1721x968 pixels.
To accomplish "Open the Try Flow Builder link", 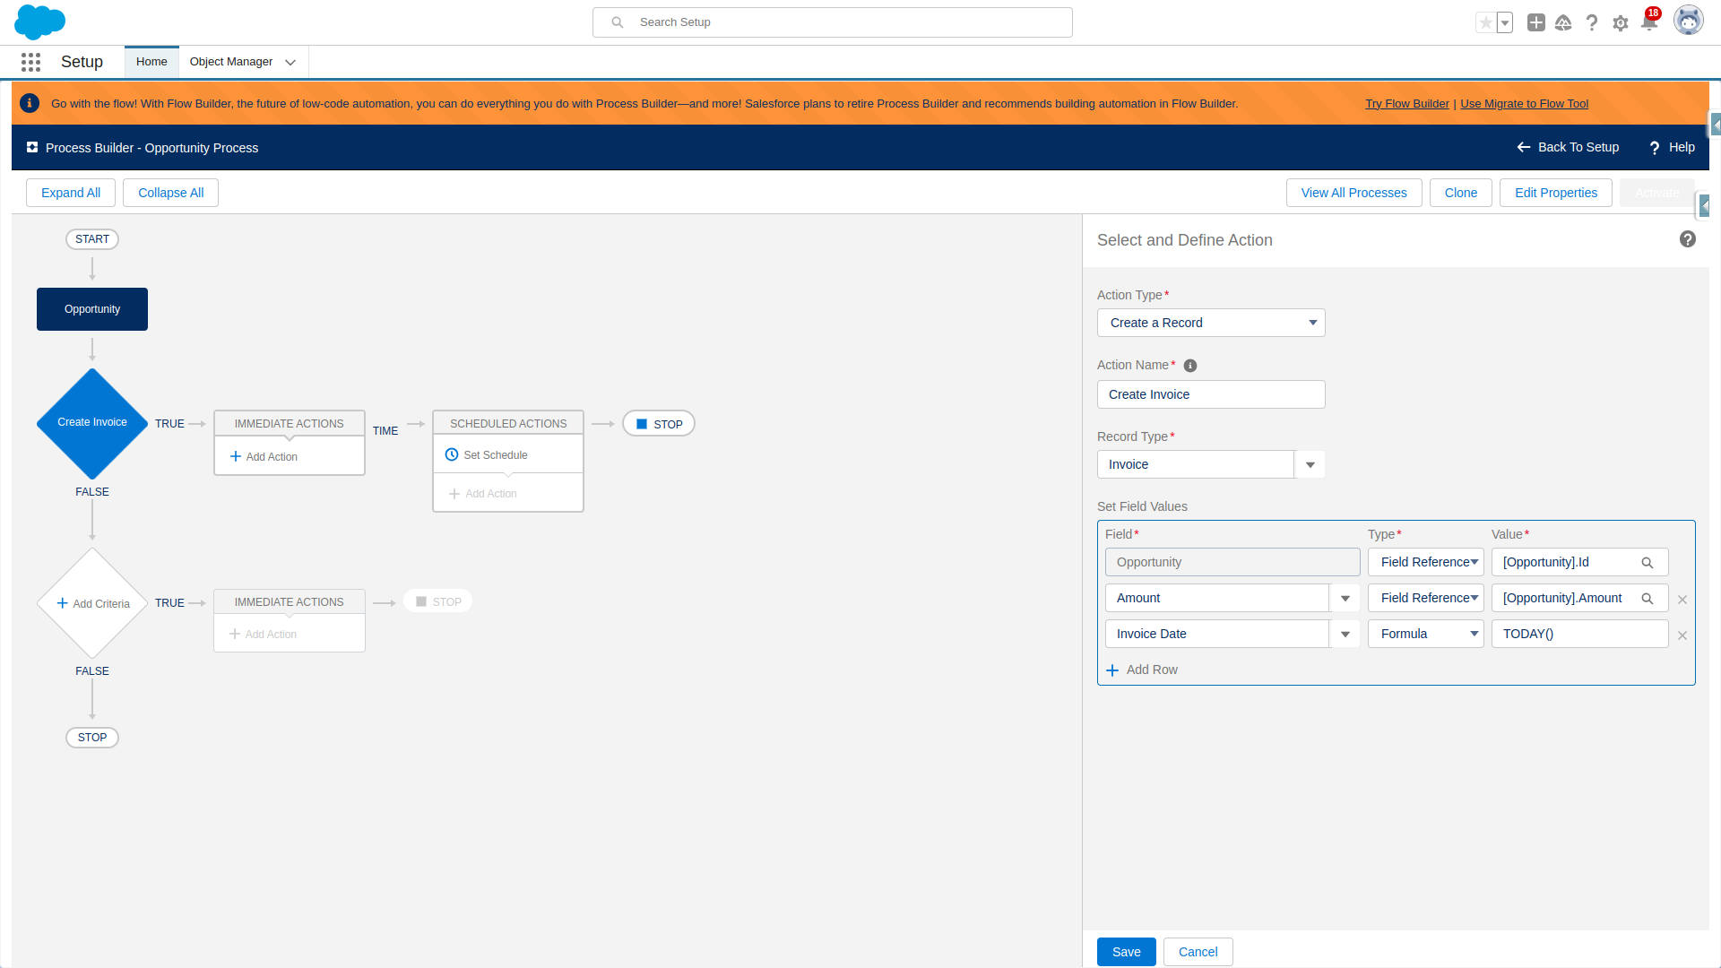I will (1406, 103).
